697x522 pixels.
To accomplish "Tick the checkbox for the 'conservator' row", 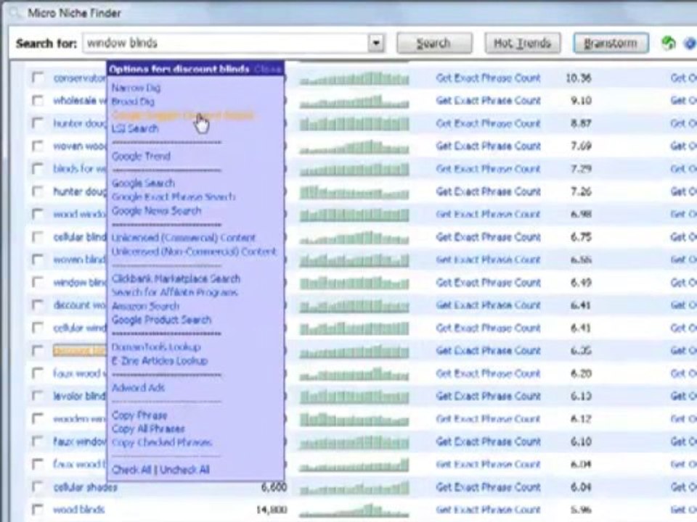I will pyautogui.click(x=38, y=78).
